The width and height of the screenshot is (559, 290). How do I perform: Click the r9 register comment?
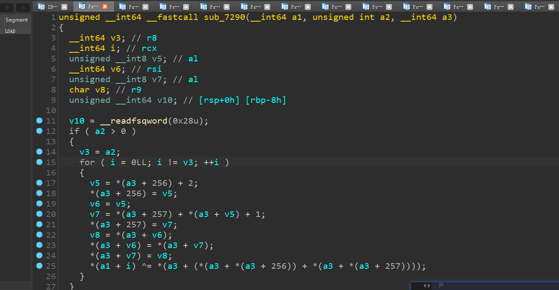pos(136,90)
